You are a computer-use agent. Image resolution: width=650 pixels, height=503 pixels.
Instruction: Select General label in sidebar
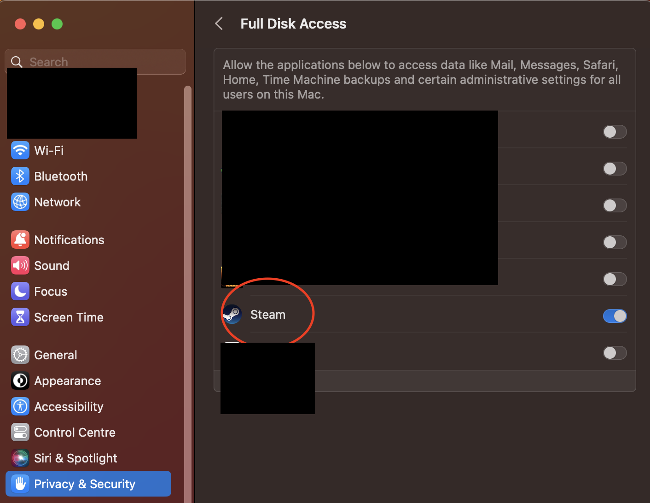pos(56,355)
